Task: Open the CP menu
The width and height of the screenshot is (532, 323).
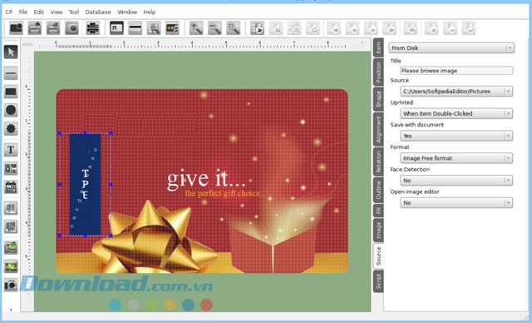Action: [9, 12]
